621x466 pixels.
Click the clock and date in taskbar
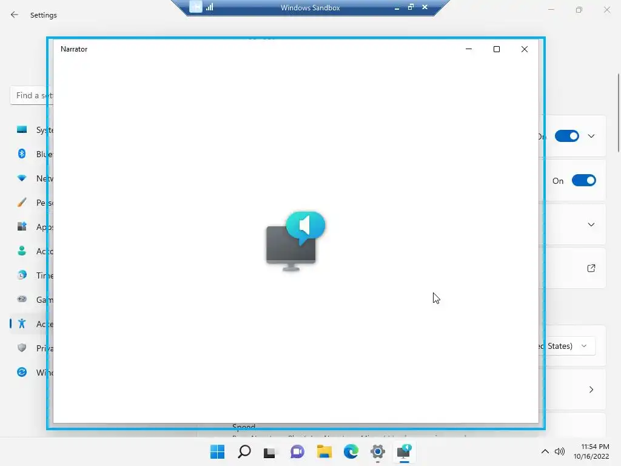tap(591, 451)
